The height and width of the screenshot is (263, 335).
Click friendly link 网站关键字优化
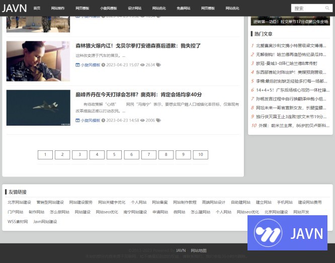(x=112, y=202)
